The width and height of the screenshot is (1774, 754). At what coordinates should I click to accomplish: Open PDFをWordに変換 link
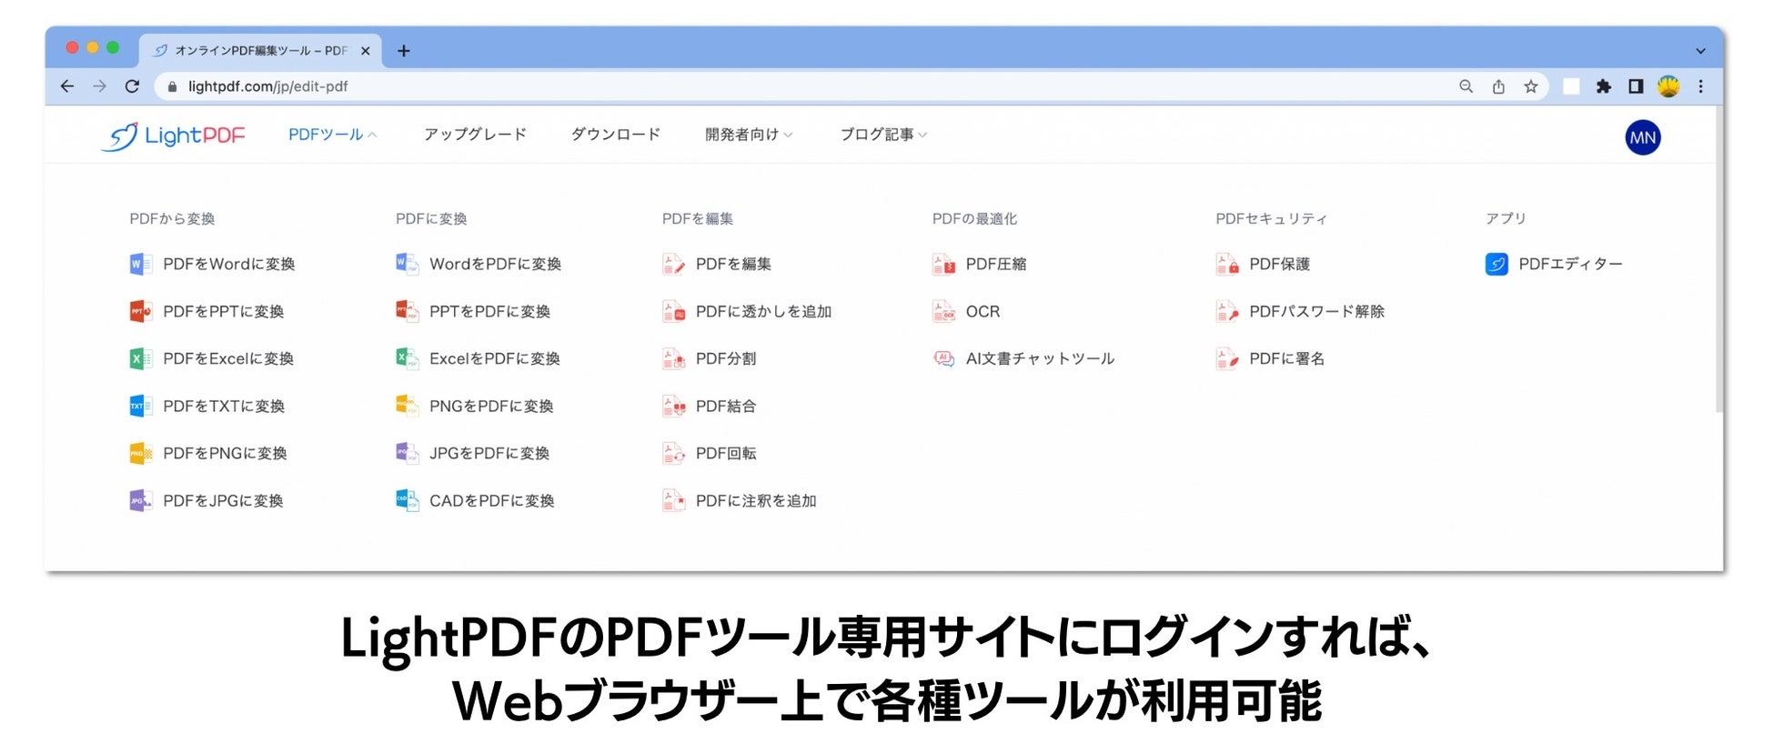[229, 265]
